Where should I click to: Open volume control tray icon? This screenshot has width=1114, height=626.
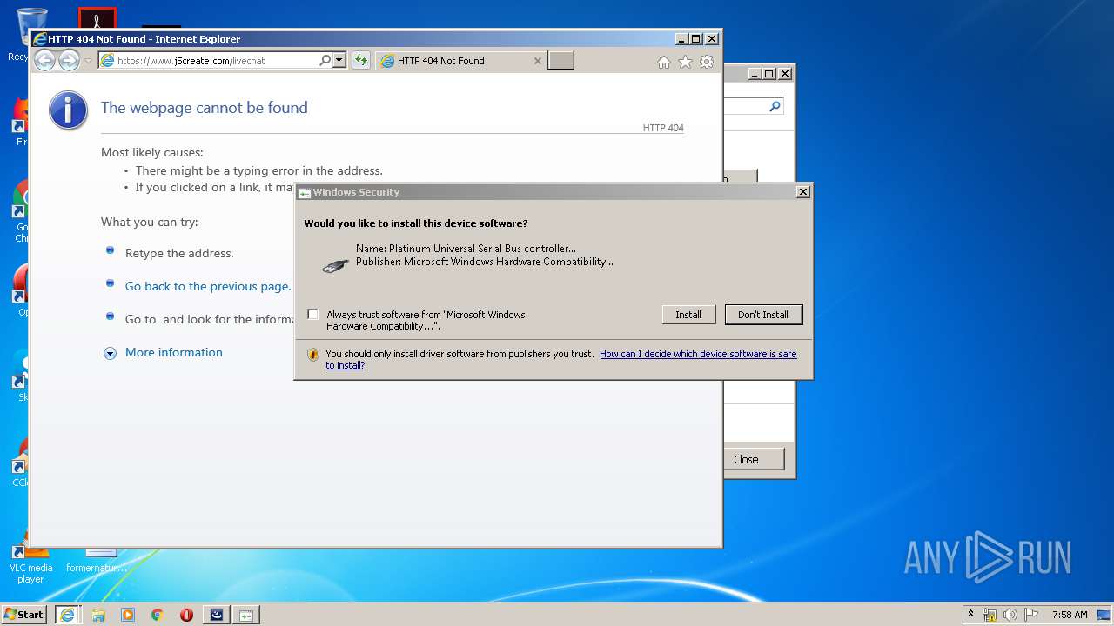coord(1010,615)
